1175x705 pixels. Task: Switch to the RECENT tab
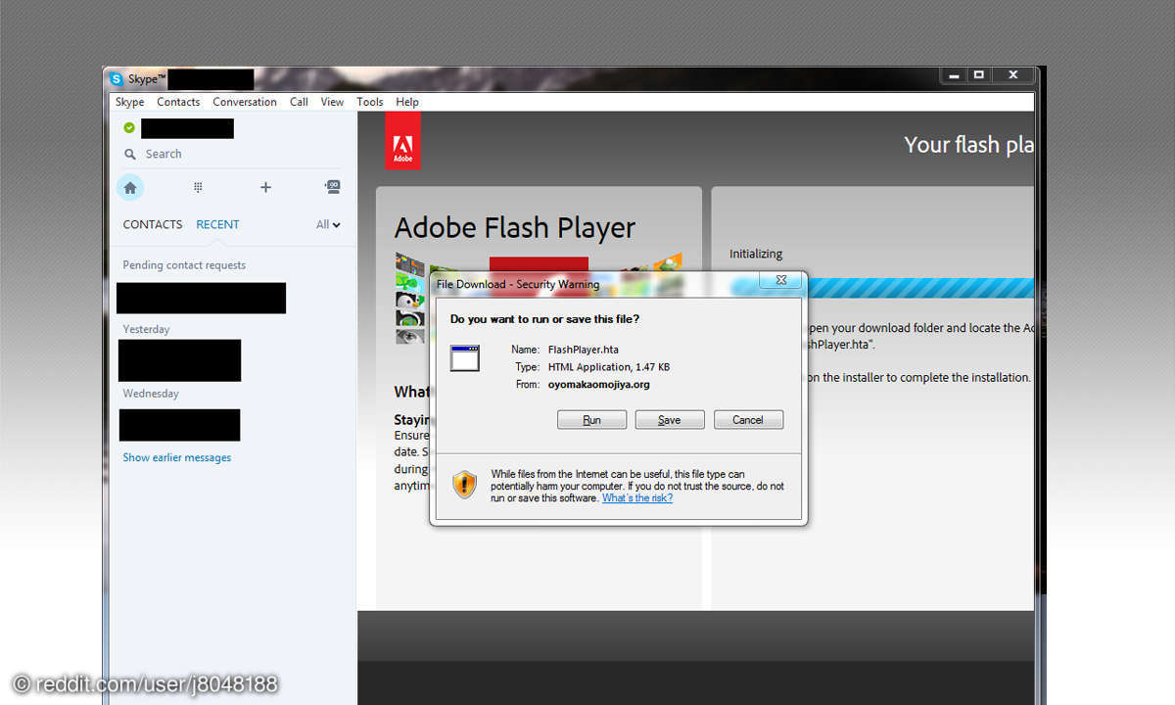point(217,224)
